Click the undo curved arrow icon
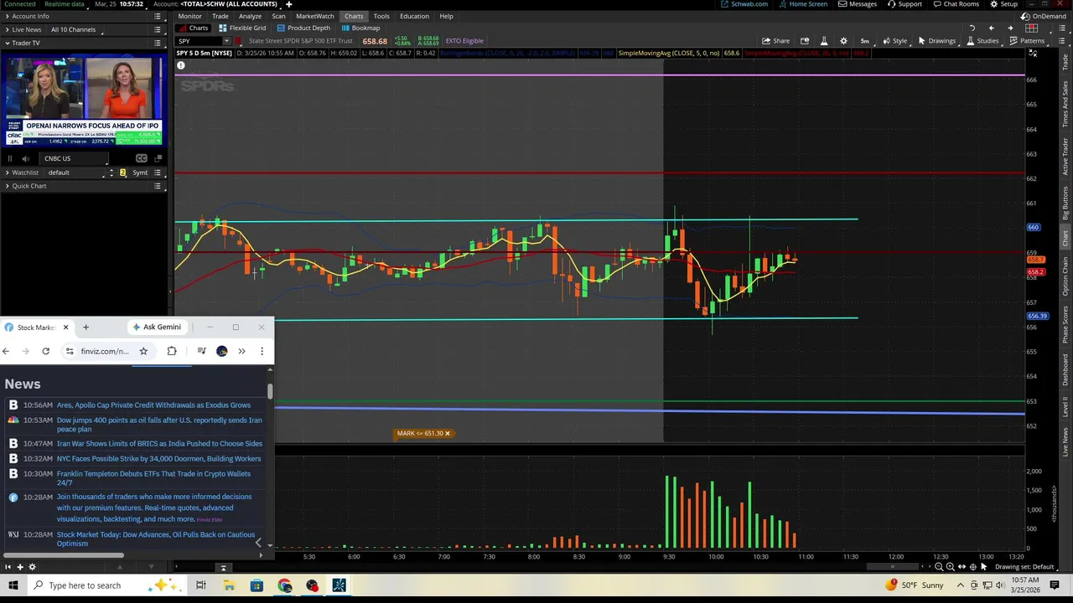The image size is (1073, 603). (972, 28)
